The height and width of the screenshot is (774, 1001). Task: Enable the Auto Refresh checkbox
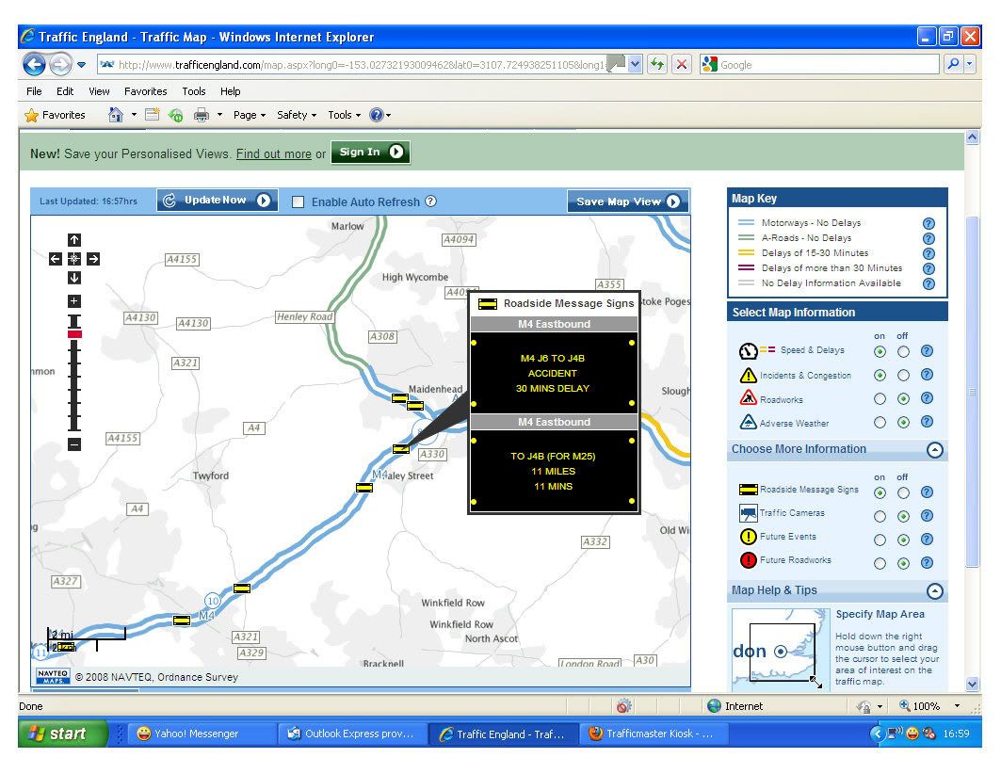(x=298, y=202)
